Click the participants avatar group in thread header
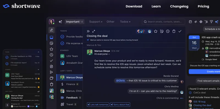 [x=144, y=31]
